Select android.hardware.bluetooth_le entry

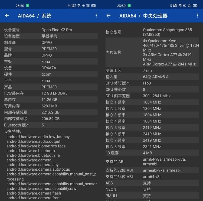[33, 155]
